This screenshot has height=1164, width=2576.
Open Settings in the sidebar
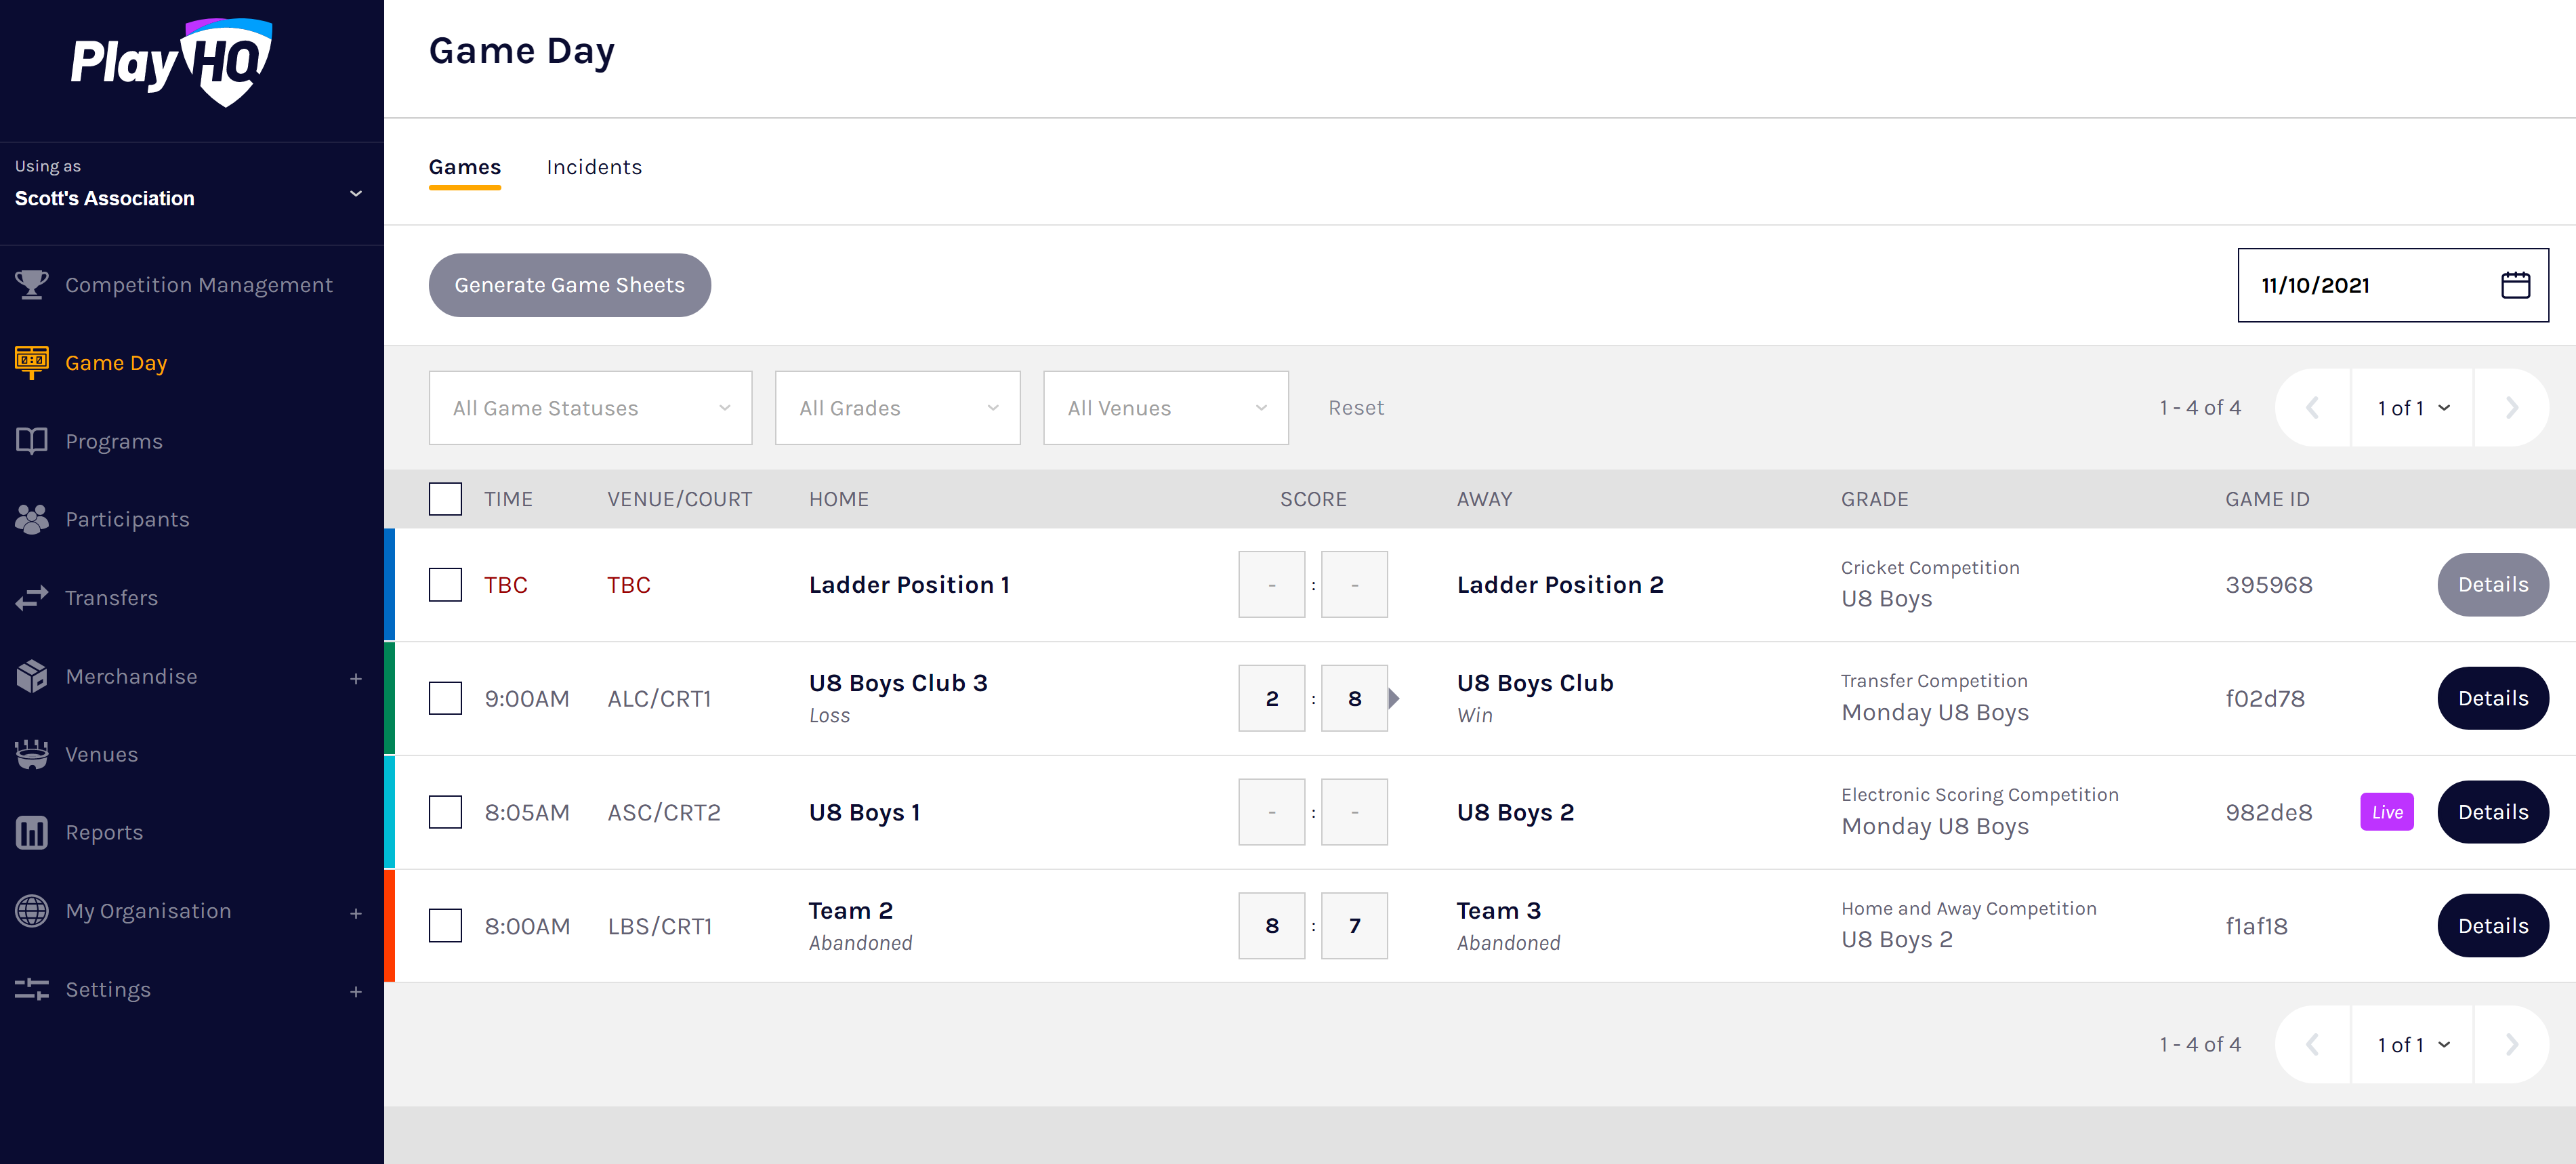(108, 989)
